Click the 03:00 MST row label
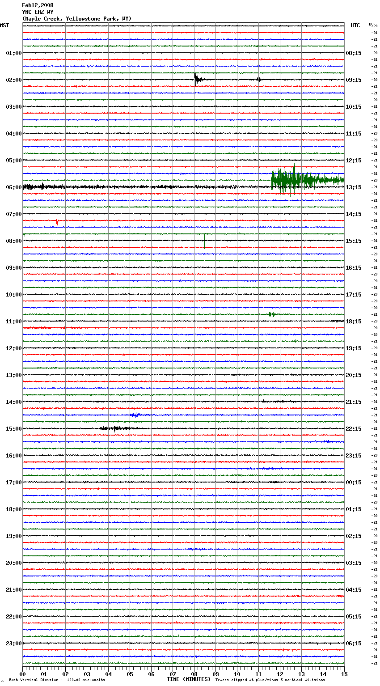 pos(14,107)
